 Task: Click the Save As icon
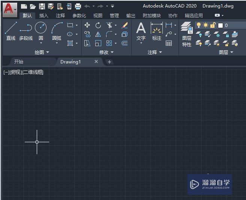click(x=51, y=6)
